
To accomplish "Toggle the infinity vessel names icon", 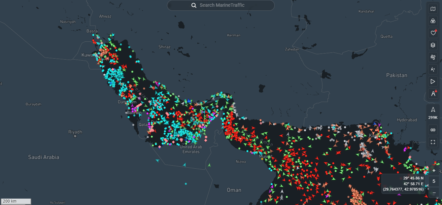I will pyautogui.click(x=433, y=130).
